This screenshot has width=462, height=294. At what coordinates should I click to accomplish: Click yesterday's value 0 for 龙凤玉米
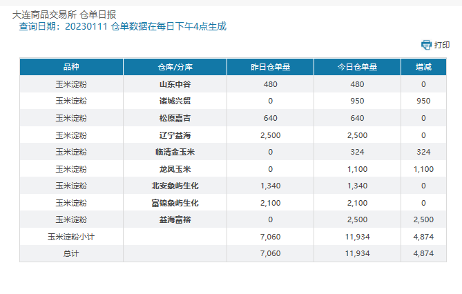pos(270,169)
